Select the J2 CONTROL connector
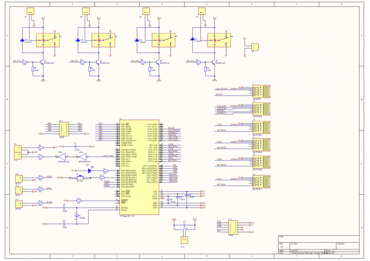This screenshot has width=370, height=261. coord(261,109)
